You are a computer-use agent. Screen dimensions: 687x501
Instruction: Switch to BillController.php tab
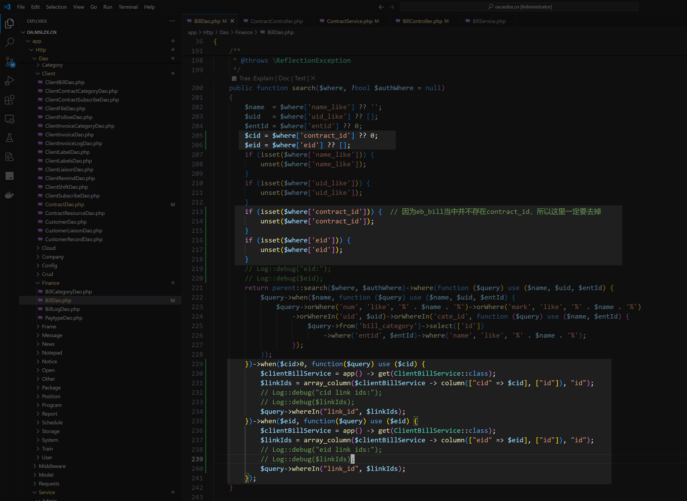tap(425, 21)
